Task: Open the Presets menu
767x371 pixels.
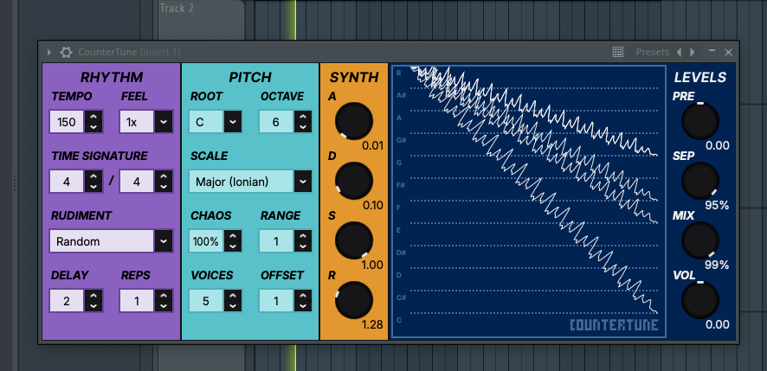Action: [x=652, y=52]
